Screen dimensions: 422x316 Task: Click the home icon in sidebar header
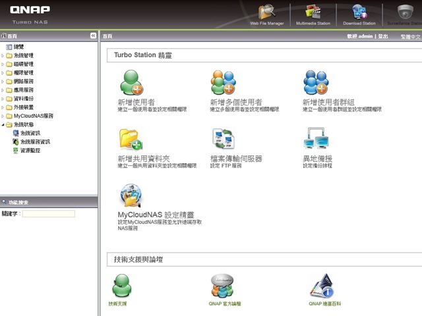[x=4, y=36]
